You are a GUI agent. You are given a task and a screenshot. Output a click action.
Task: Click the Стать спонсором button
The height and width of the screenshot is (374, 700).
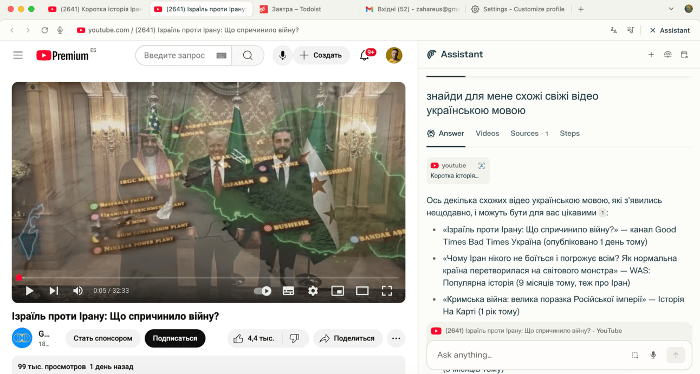coord(103,338)
